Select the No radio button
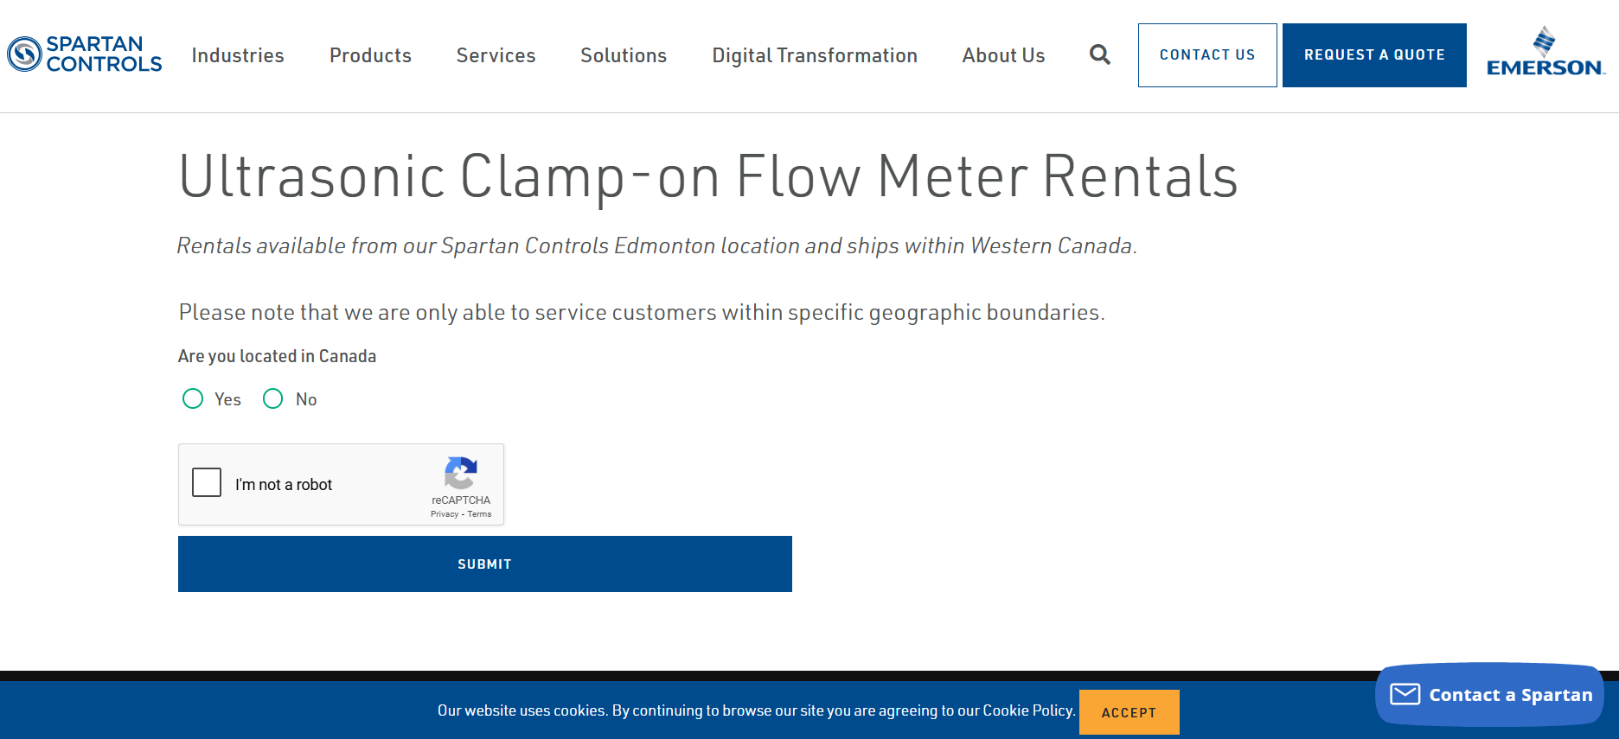 pos(273,398)
